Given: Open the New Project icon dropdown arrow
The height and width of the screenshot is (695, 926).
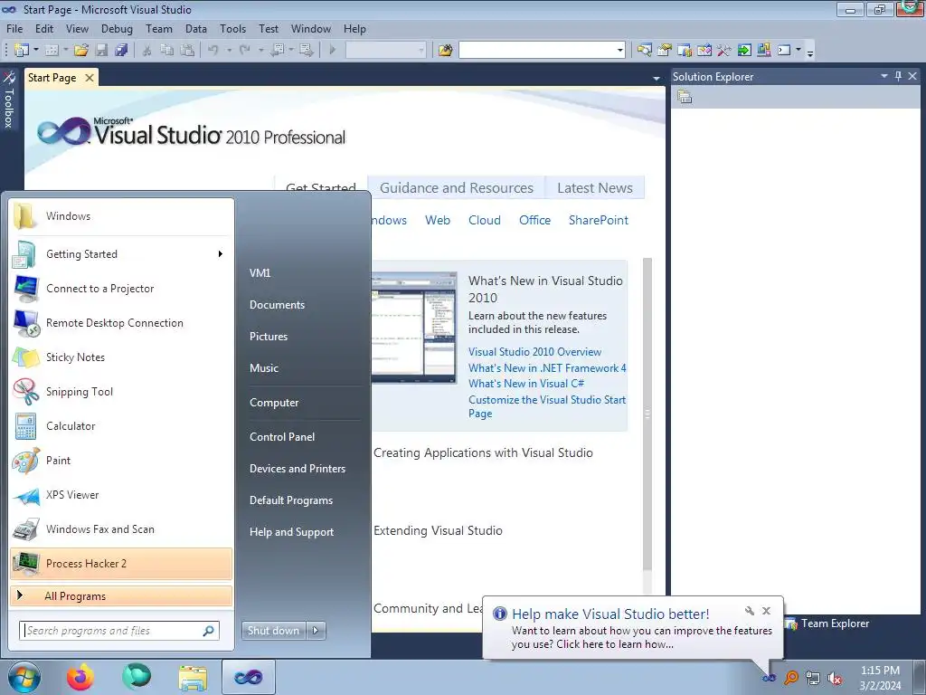Looking at the screenshot, I should [36, 51].
